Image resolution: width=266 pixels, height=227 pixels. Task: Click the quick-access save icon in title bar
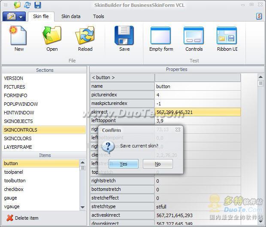coord(38,5)
